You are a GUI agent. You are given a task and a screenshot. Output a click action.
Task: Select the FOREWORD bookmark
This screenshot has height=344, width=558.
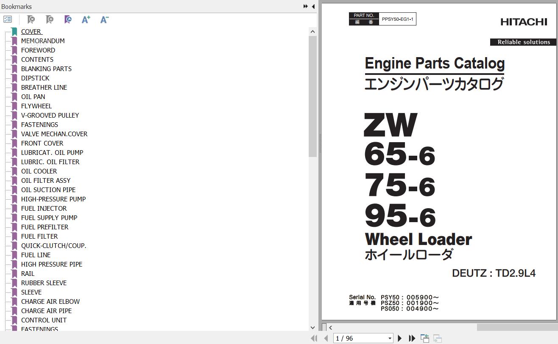click(x=38, y=50)
